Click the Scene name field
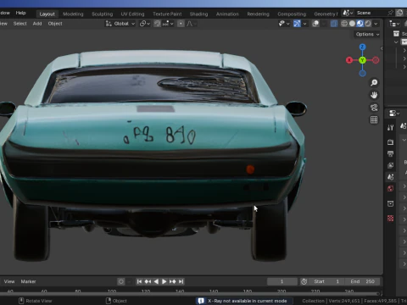The image size is (407, 305). pos(371,13)
